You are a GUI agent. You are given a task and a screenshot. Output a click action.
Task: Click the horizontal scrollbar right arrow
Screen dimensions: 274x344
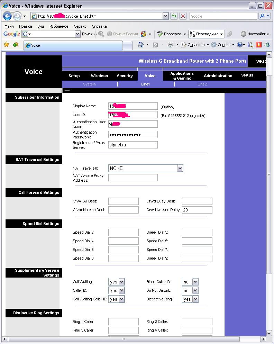click(x=263, y=339)
